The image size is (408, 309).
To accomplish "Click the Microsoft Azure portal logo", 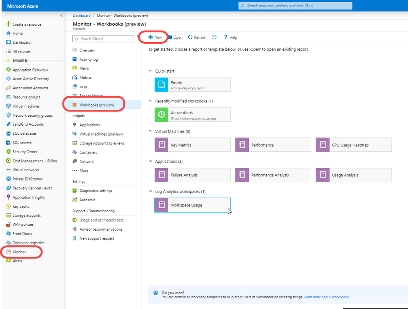I will (22, 6).
